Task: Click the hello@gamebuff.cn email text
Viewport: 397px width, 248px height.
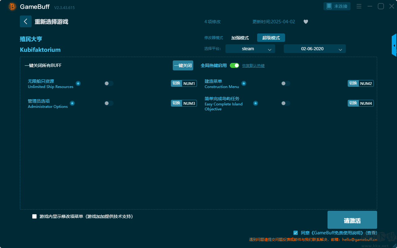Action: click(x=360, y=239)
